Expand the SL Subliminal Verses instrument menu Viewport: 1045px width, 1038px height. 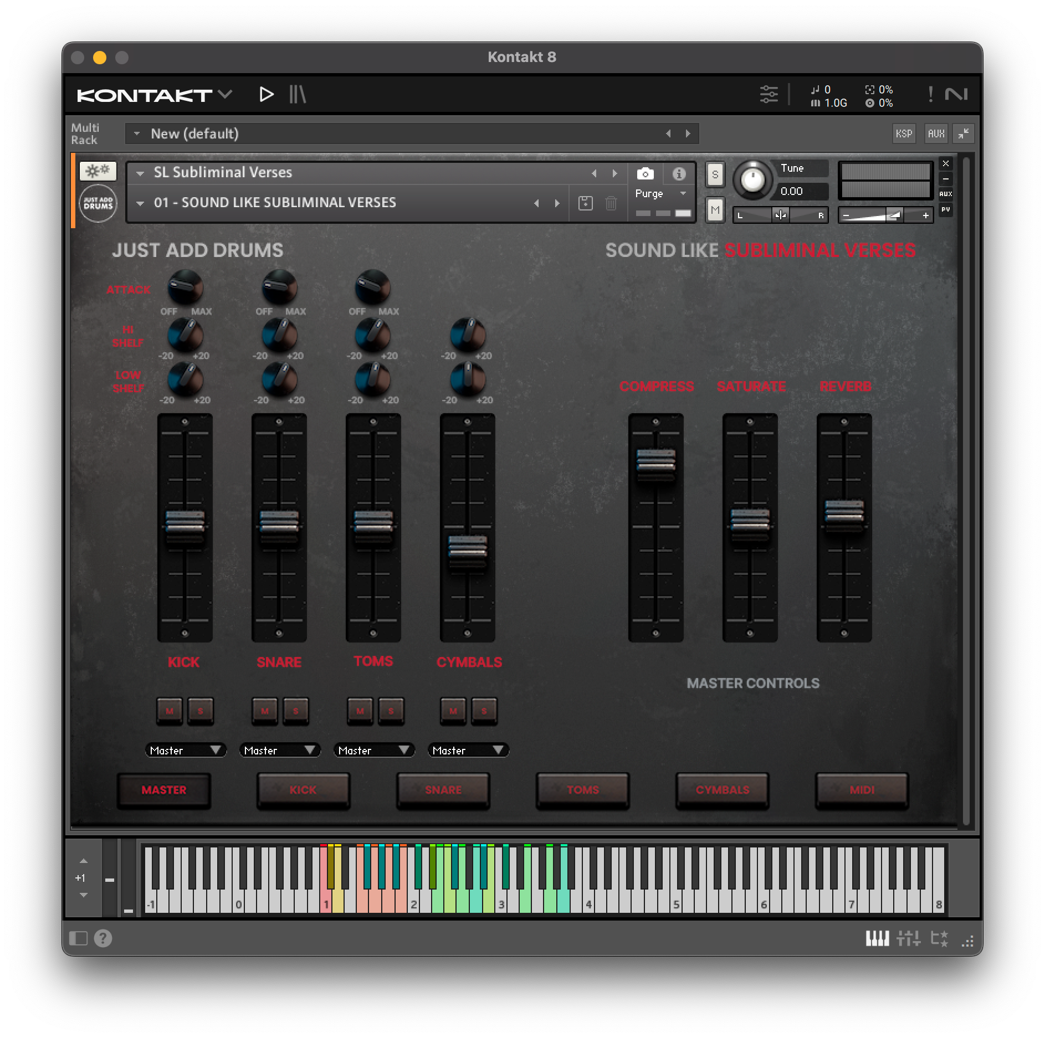[140, 173]
